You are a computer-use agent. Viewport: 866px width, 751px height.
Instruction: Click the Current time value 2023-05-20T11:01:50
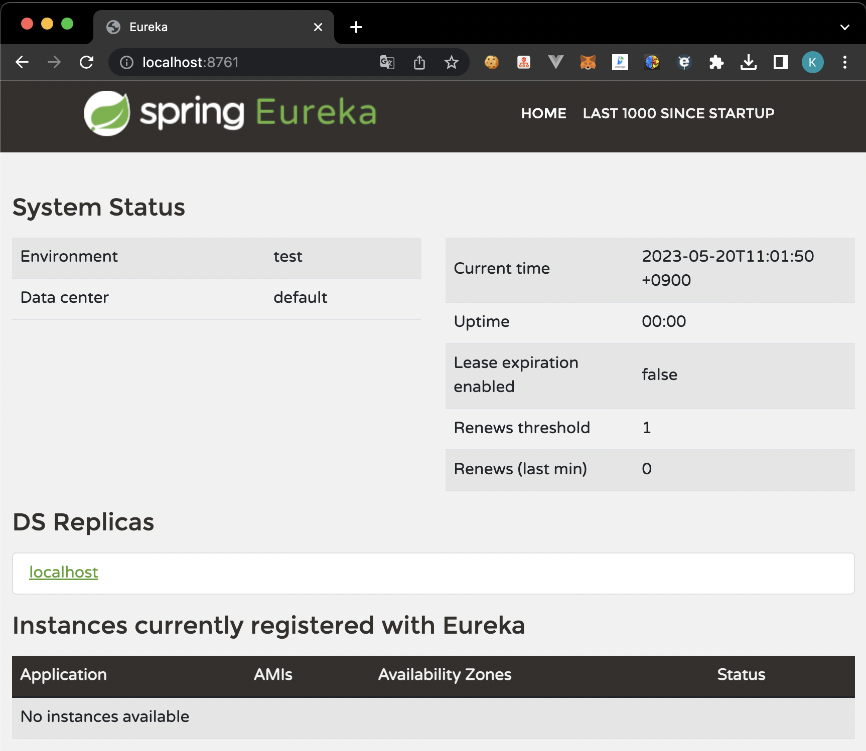pos(728,268)
